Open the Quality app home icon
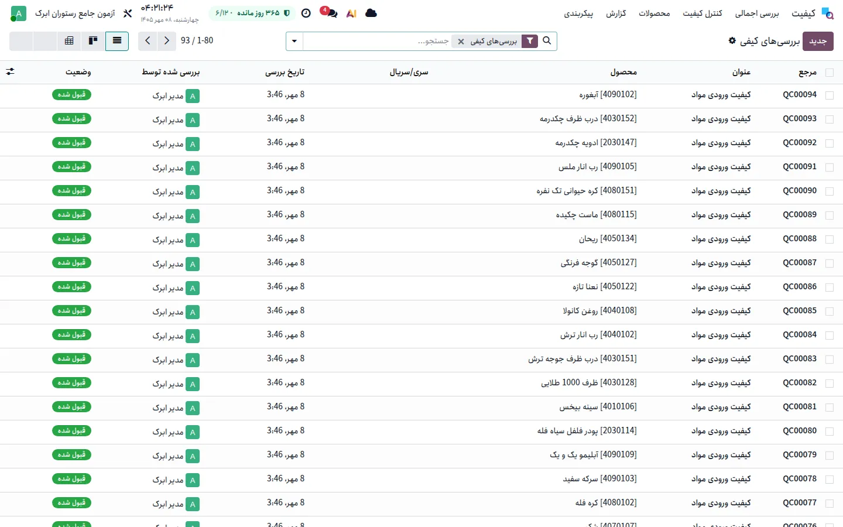 (x=827, y=13)
